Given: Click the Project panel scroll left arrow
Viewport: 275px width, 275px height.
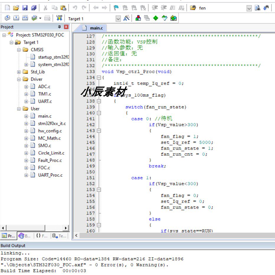Looking at the screenshot, I should [3, 228].
